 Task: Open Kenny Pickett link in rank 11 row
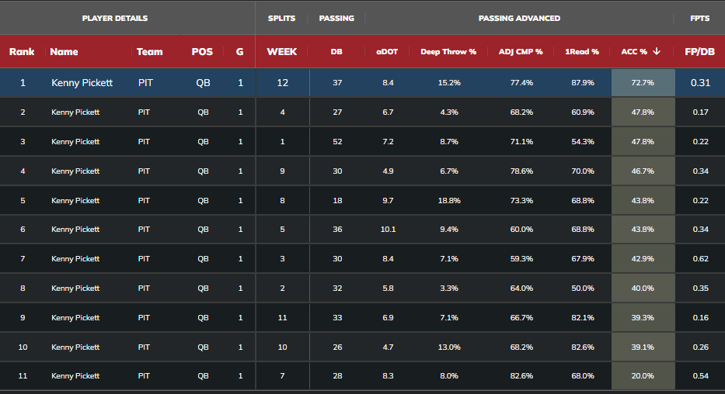pos(75,376)
